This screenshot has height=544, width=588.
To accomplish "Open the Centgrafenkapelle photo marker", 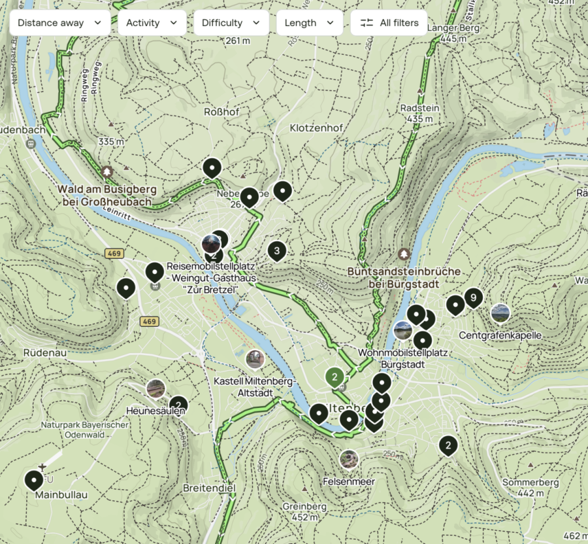I will 500,313.
